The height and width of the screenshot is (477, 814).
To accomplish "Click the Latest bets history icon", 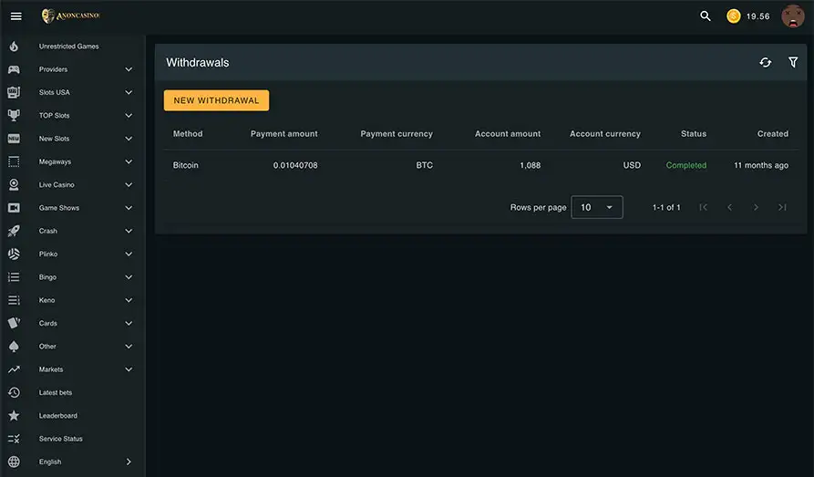I will point(14,392).
